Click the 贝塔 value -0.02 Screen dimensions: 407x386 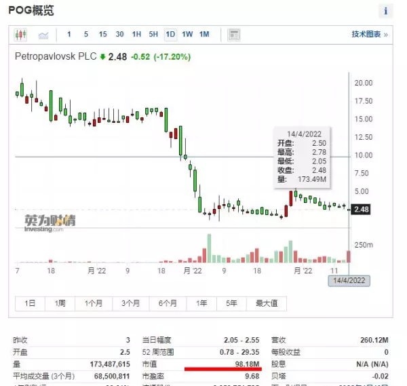[x=380, y=376]
